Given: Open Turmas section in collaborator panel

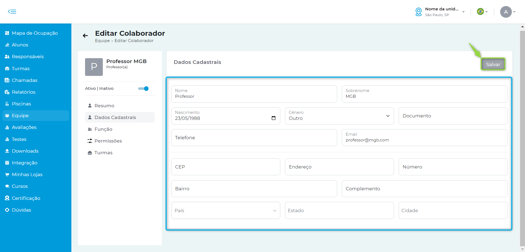Looking at the screenshot, I should click(x=120, y=153).
